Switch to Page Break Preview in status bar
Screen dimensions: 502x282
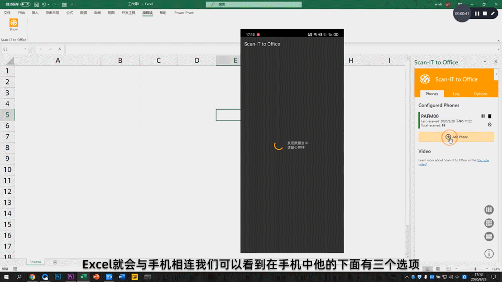(448, 269)
